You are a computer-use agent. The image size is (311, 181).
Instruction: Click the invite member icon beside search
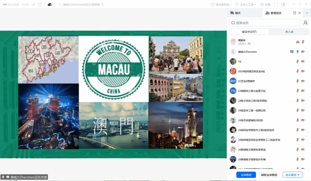306,23
